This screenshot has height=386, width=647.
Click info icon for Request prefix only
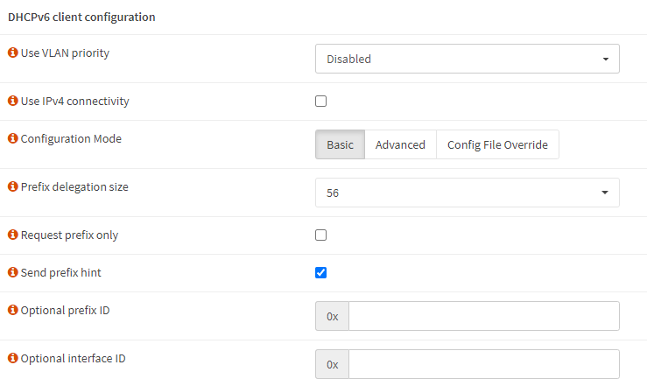(x=13, y=235)
